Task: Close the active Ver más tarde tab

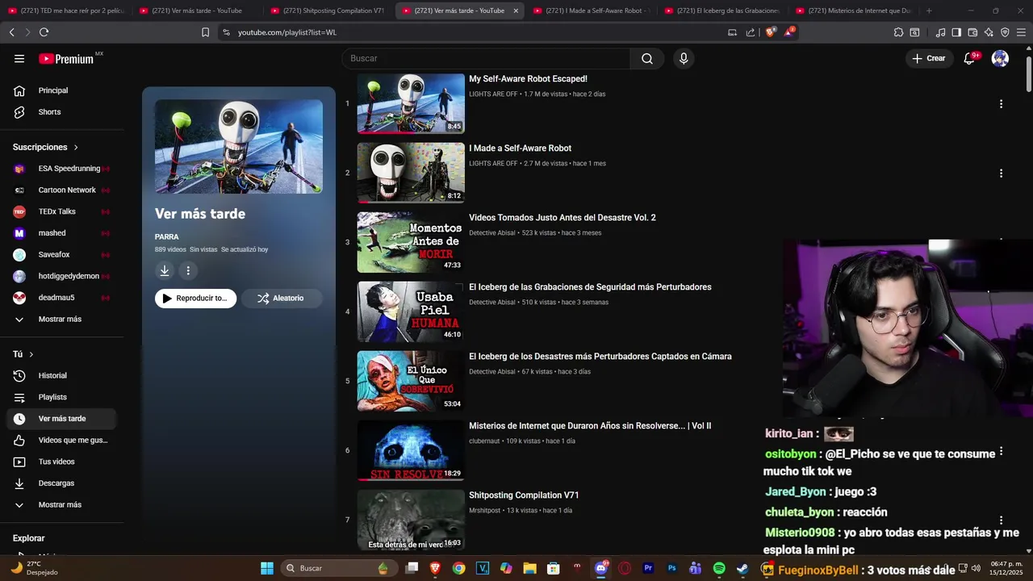Action: [516, 10]
